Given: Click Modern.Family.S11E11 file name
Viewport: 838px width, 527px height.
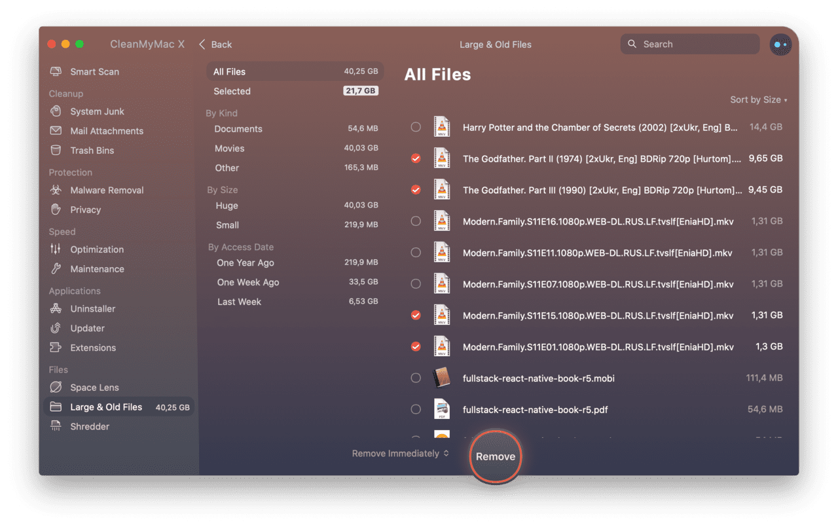Looking at the screenshot, I should [x=598, y=253].
